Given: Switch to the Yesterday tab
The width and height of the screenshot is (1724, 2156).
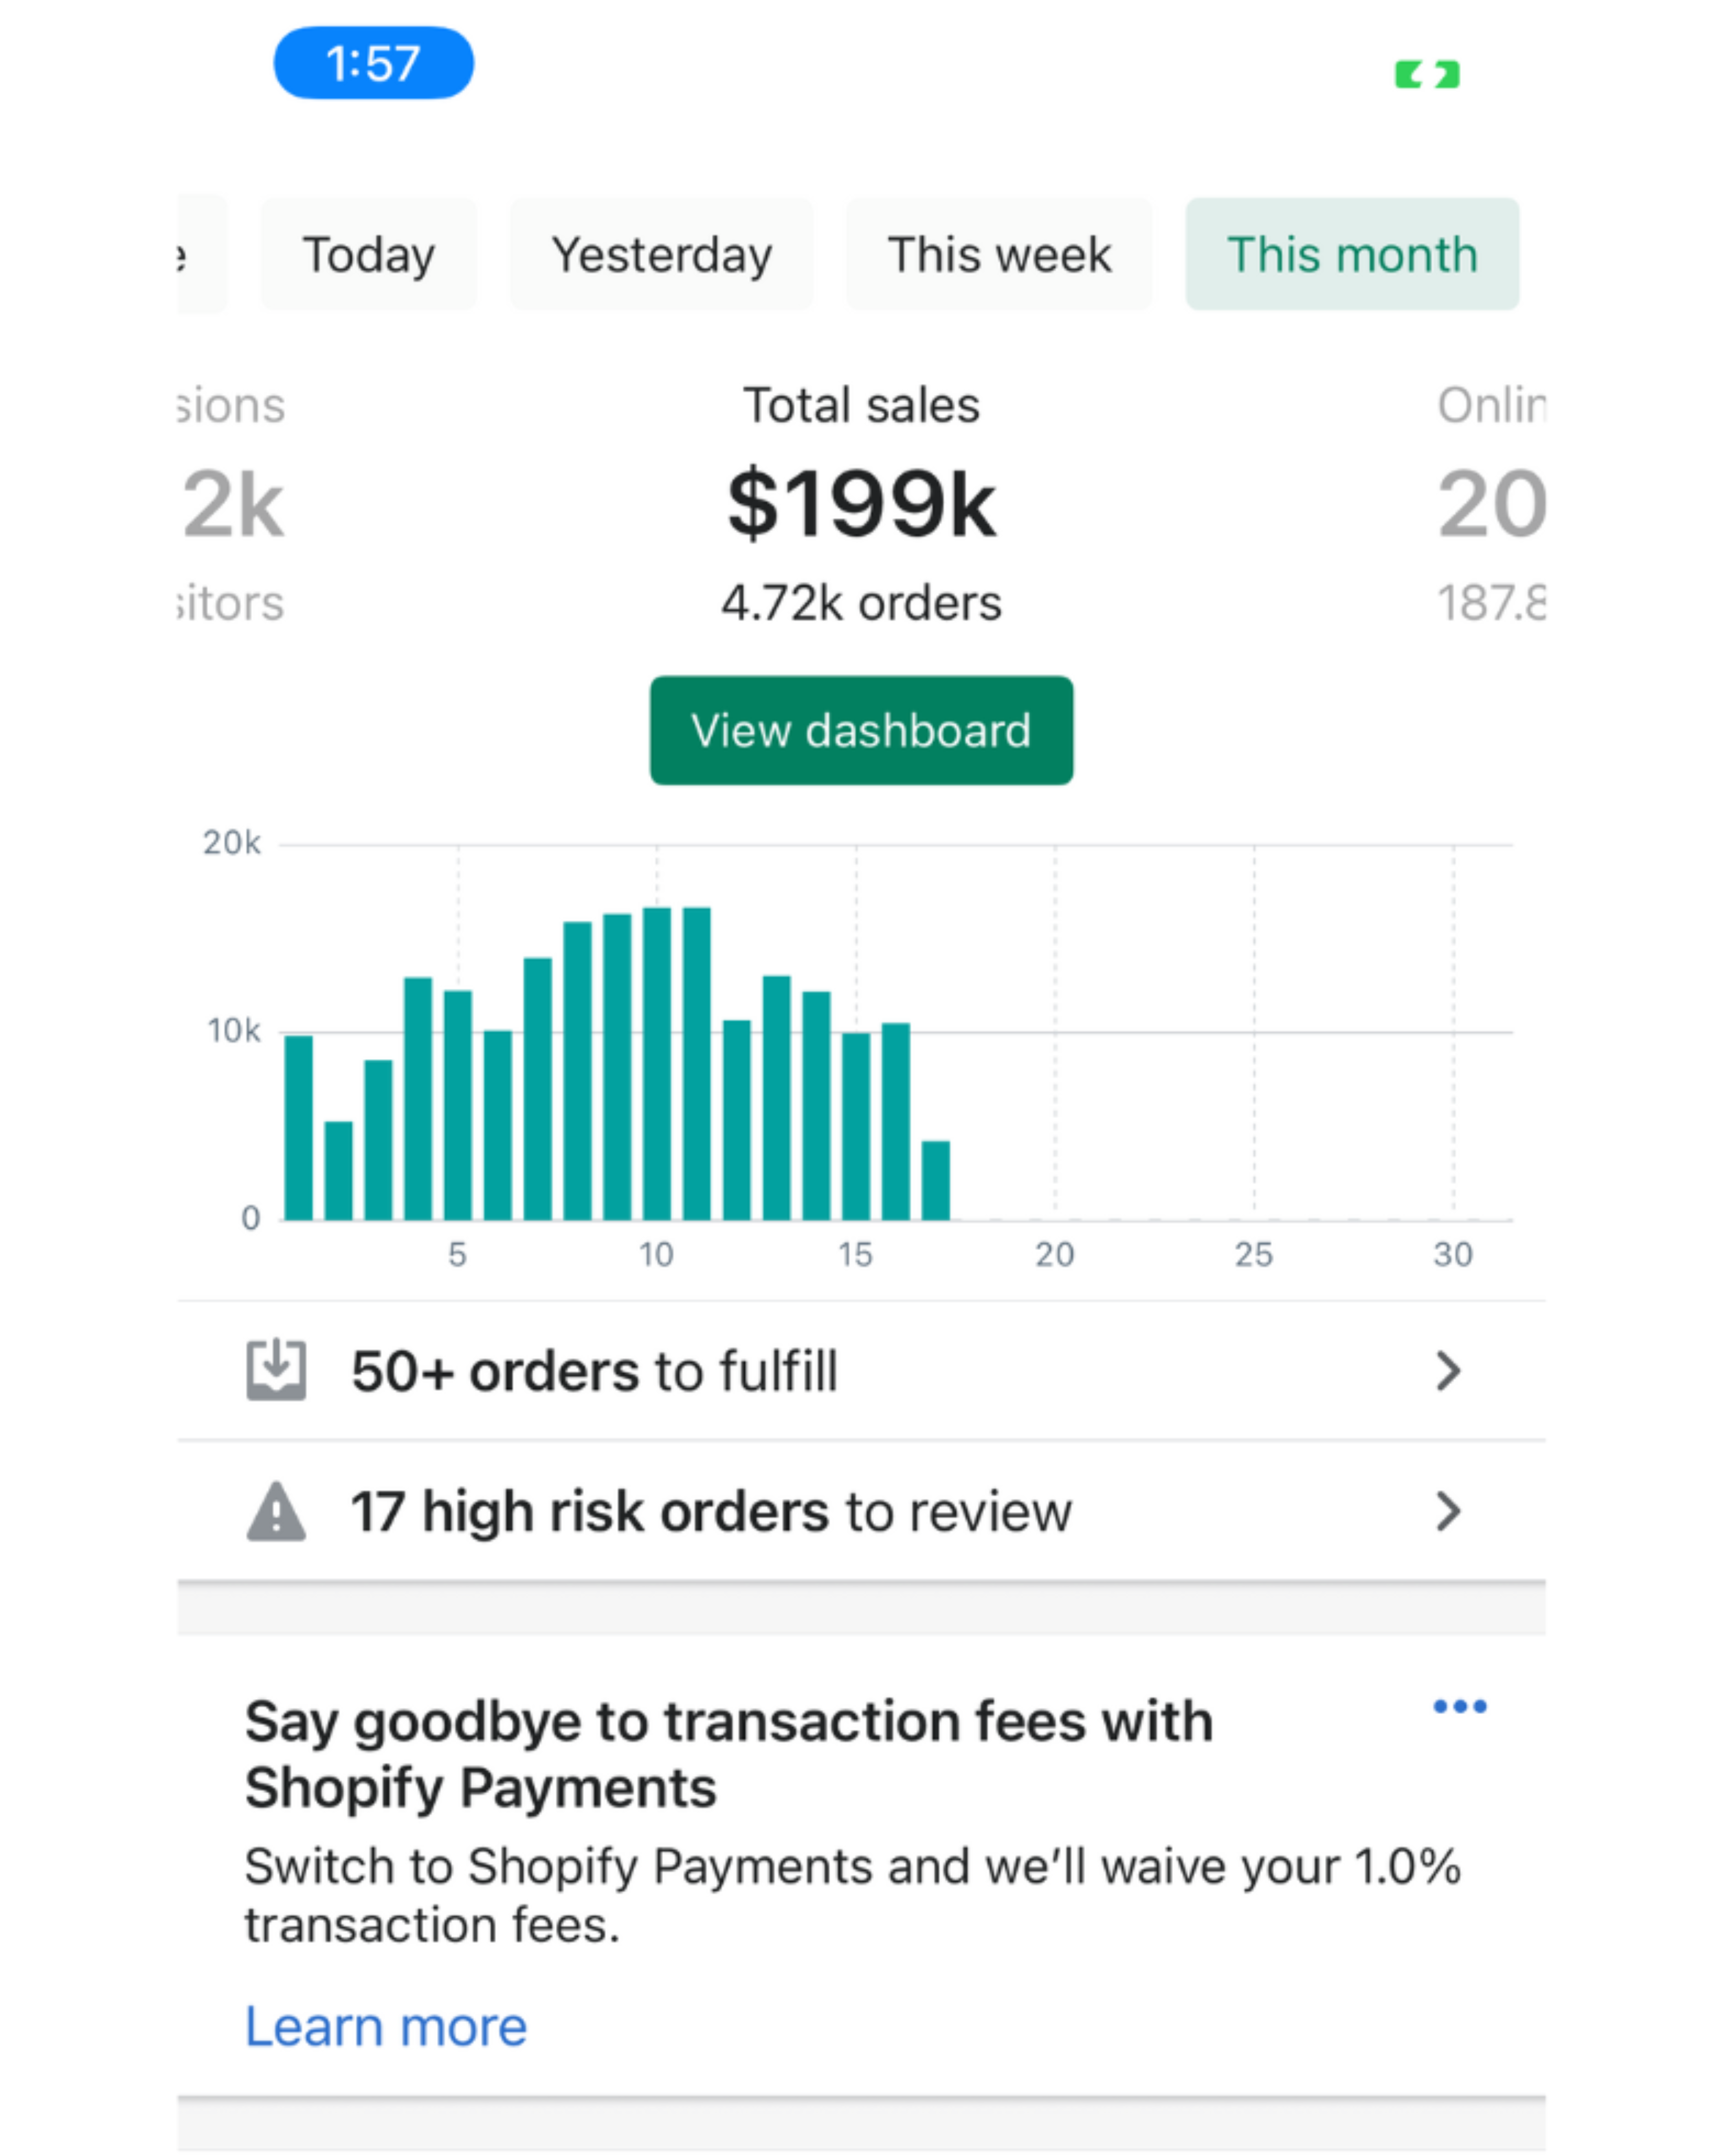Looking at the screenshot, I should point(662,254).
